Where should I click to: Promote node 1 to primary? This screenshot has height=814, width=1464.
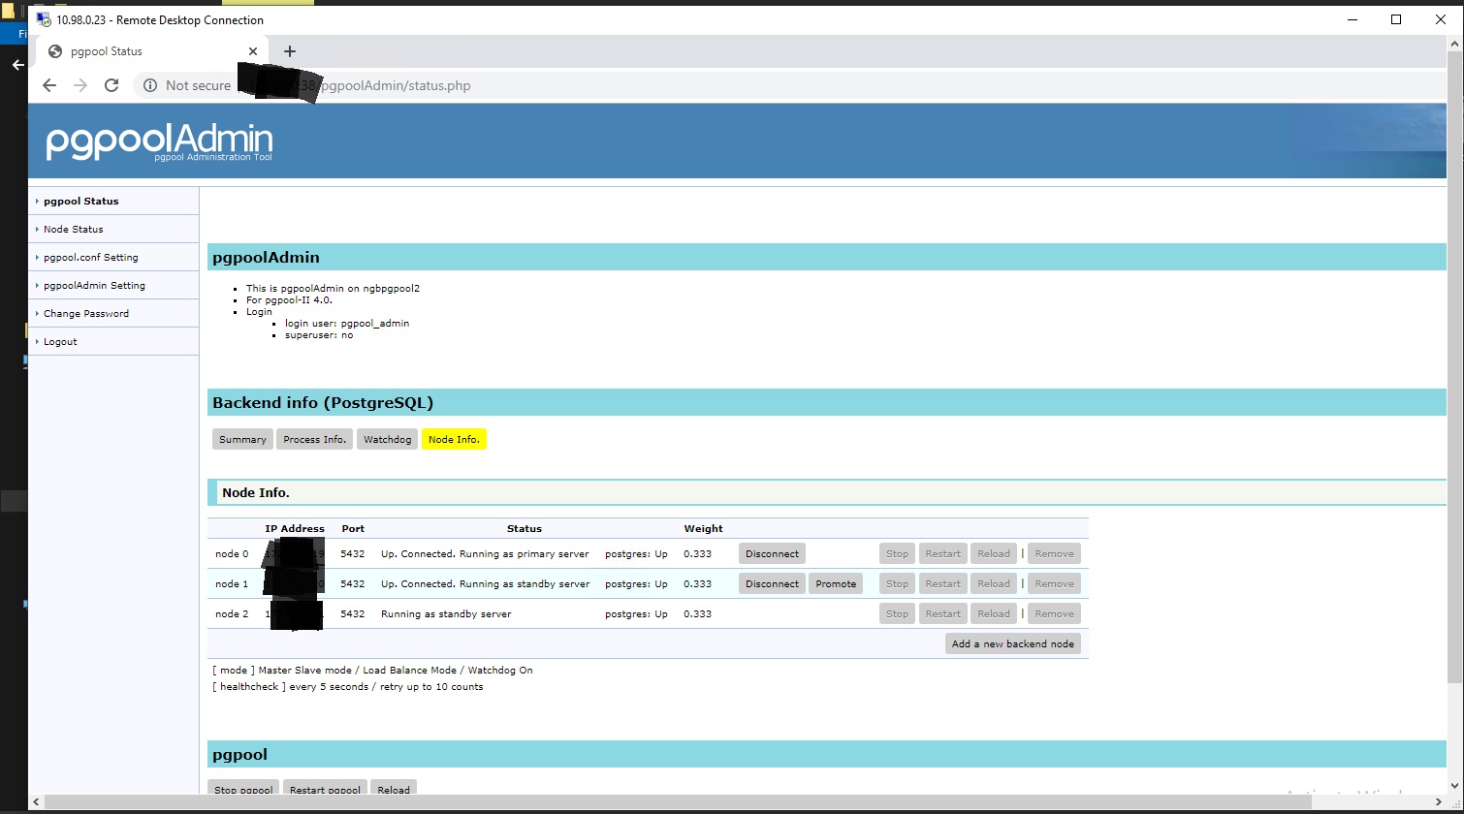tap(836, 583)
